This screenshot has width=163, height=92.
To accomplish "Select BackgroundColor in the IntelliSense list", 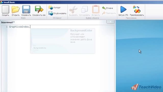I will click(40, 48).
